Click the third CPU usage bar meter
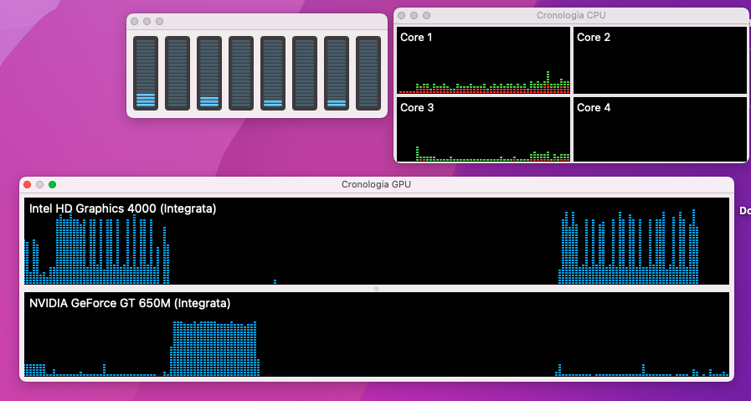Viewport: 751px width, 401px height. (x=209, y=73)
